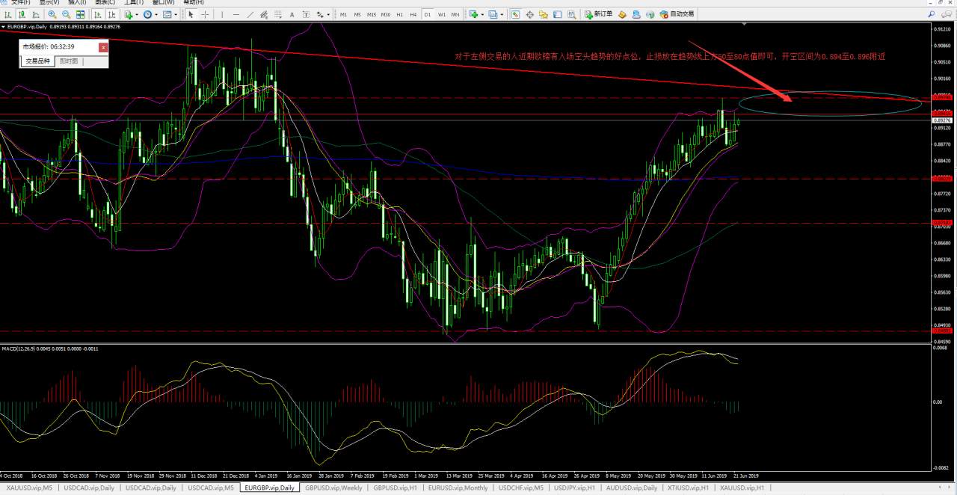Open the search magnifier at top right
The height and width of the screenshot is (495, 957).
pyautogui.click(x=932, y=14)
